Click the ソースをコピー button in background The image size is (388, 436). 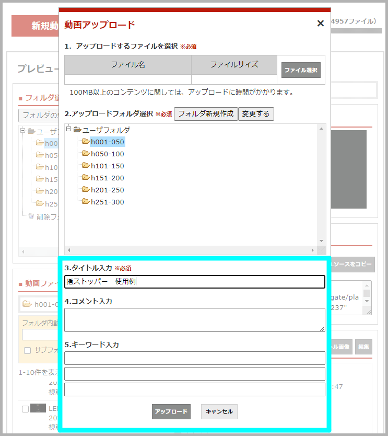tap(352, 264)
